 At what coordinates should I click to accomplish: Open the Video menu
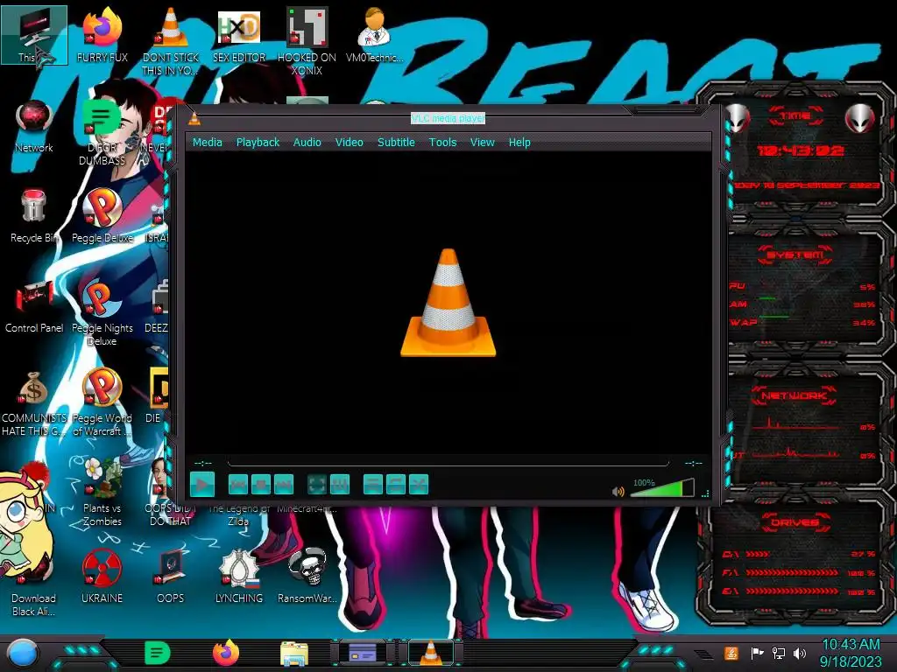[349, 143]
